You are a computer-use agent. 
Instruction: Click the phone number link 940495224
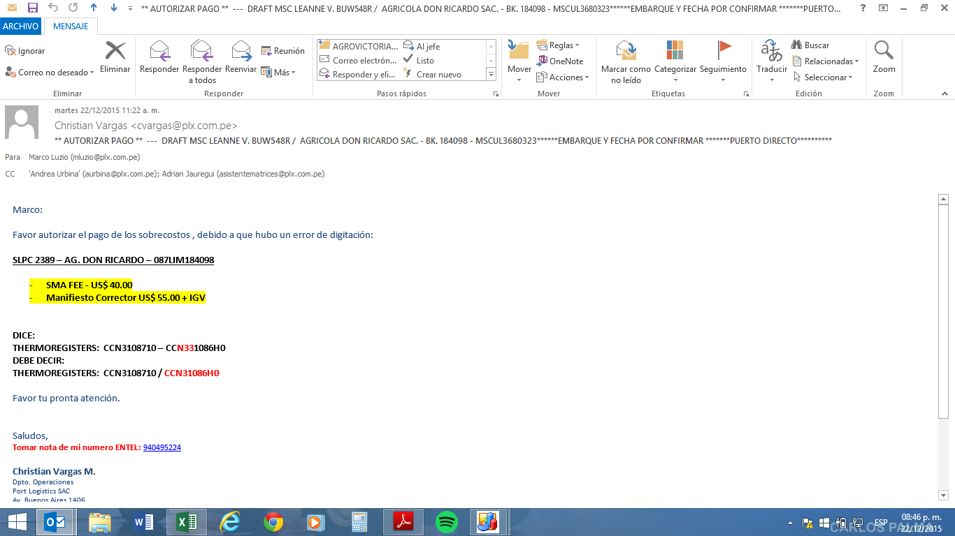(161, 447)
